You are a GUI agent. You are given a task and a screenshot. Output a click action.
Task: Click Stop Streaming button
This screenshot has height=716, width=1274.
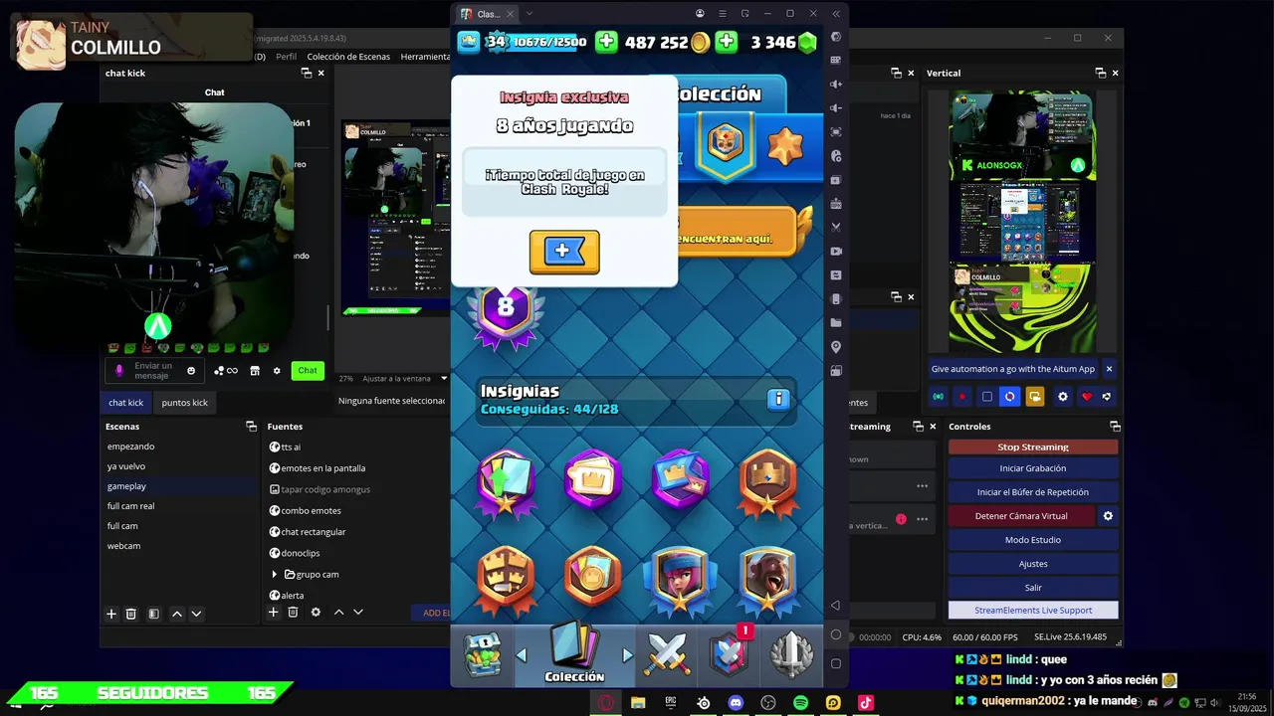pos(1033,447)
